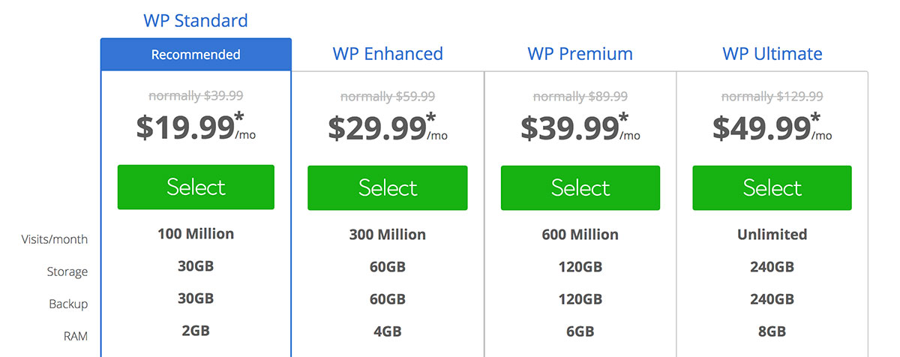This screenshot has height=357, width=900.
Task: Click the WP Enhanced plan title
Action: pyautogui.click(x=388, y=54)
